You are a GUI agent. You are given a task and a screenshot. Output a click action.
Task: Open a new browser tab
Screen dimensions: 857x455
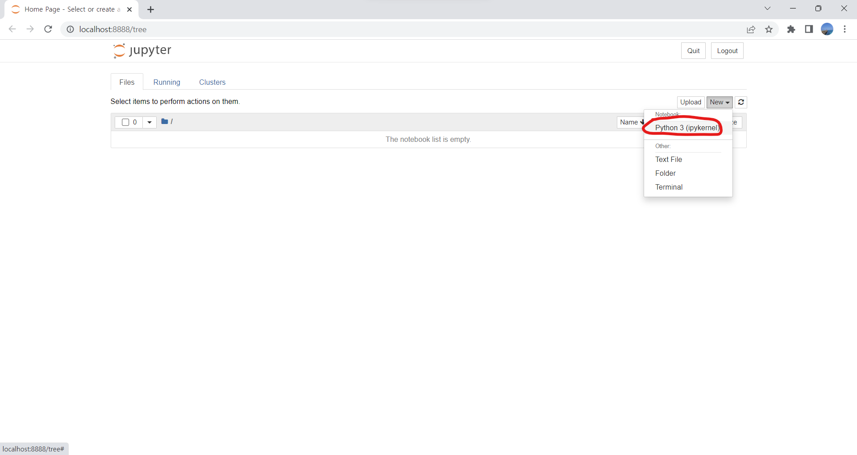point(151,9)
